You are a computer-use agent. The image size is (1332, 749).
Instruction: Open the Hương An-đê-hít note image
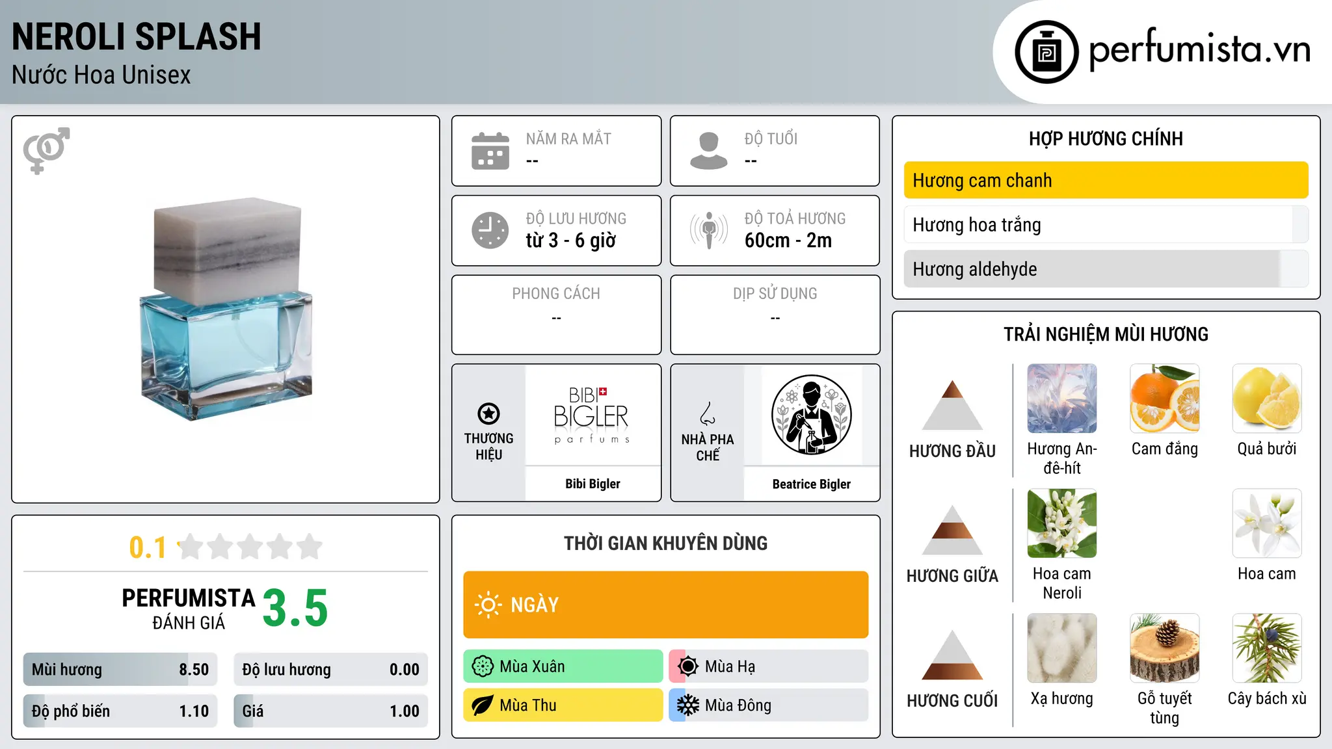click(x=1062, y=399)
